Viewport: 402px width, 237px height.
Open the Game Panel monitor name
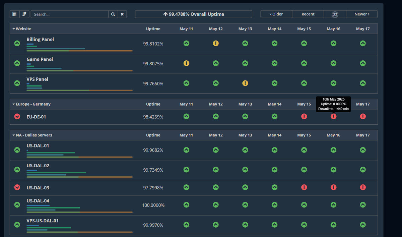(x=40, y=59)
